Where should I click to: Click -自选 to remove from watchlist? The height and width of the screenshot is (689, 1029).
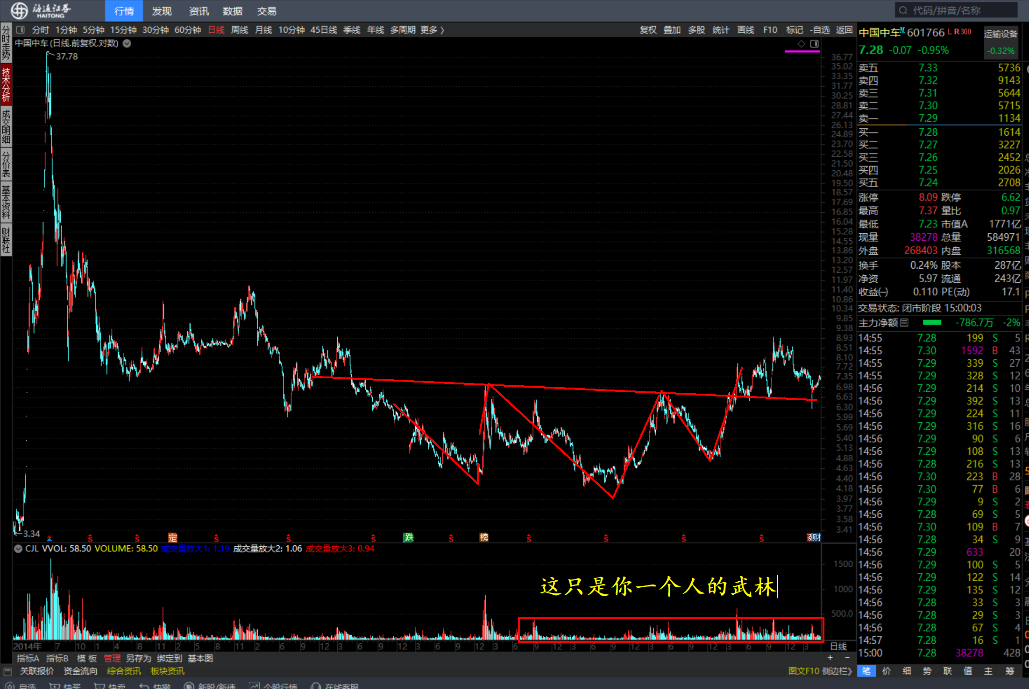820,30
